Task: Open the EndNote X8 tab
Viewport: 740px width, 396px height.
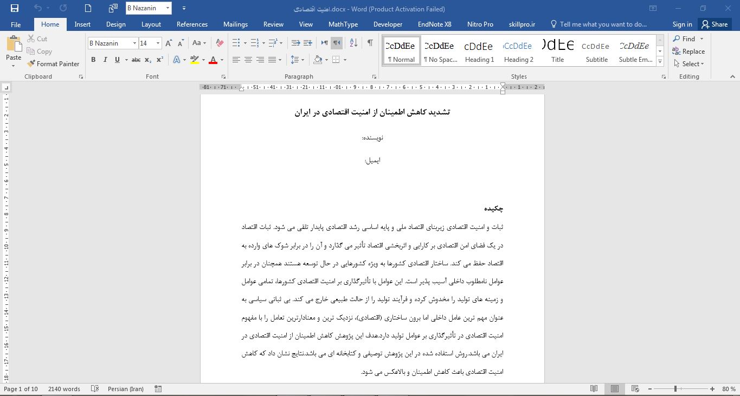Action: (x=434, y=24)
